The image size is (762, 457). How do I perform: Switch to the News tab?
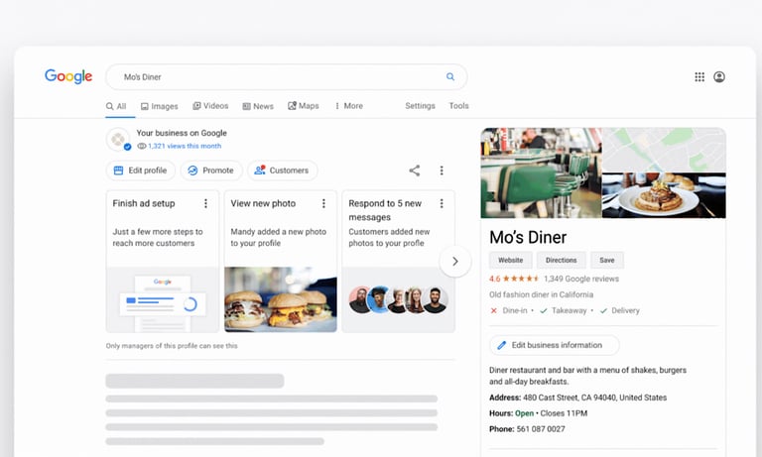(258, 106)
